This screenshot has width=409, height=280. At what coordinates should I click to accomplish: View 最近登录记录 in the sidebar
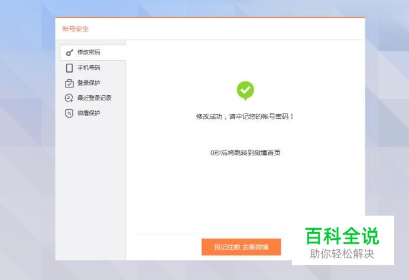[x=93, y=98]
